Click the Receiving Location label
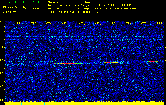166x105 pixels. [62, 6]
